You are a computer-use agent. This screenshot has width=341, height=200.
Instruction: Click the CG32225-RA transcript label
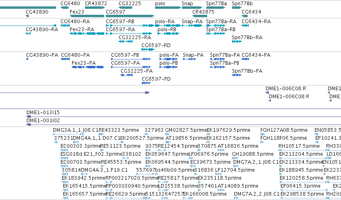pos(135,37)
